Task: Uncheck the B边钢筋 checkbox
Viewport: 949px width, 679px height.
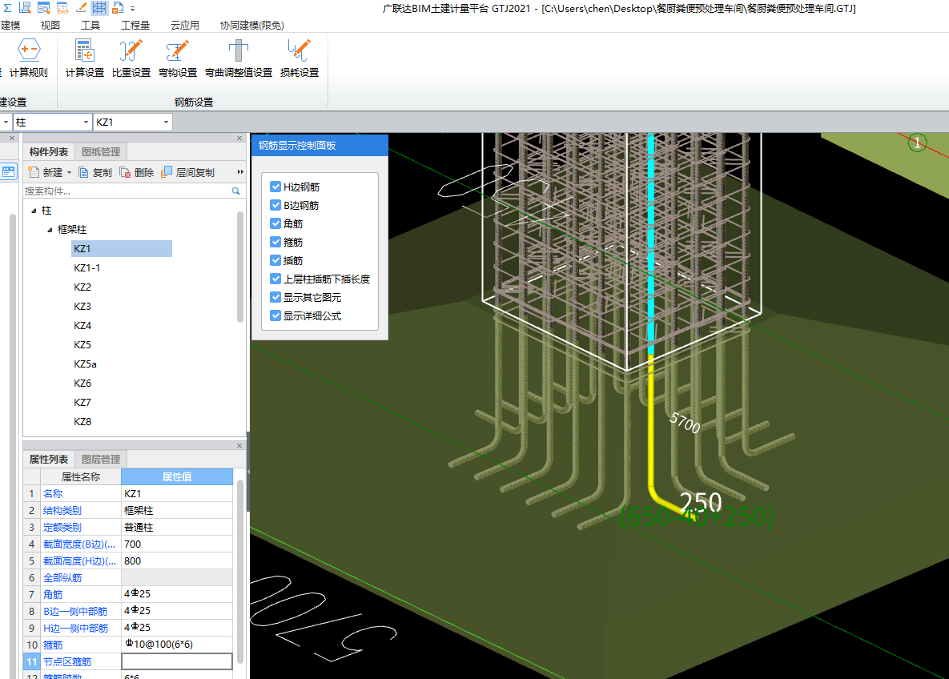Action: pyautogui.click(x=275, y=205)
